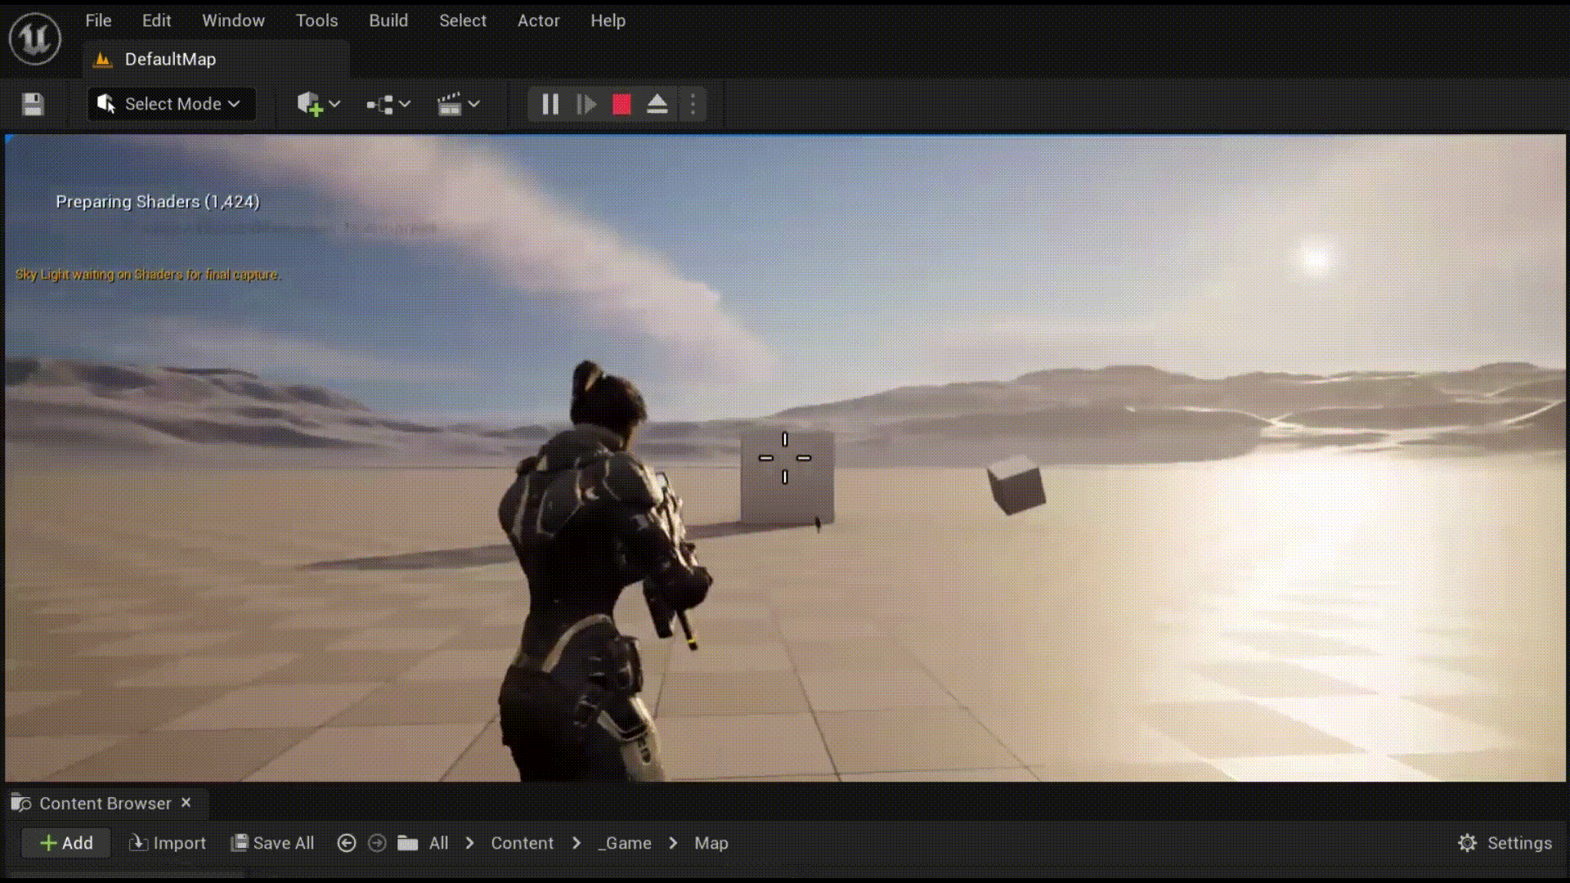Open the Build menu
The image size is (1570, 883).
(x=388, y=20)
